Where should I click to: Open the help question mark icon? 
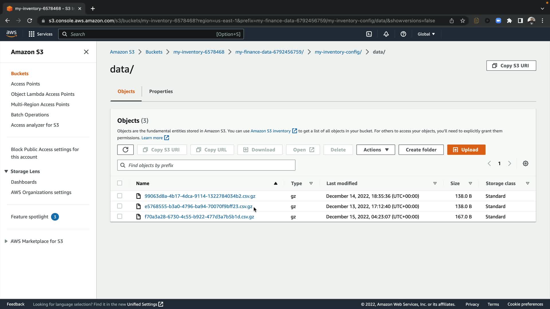[x=403, y=34]
